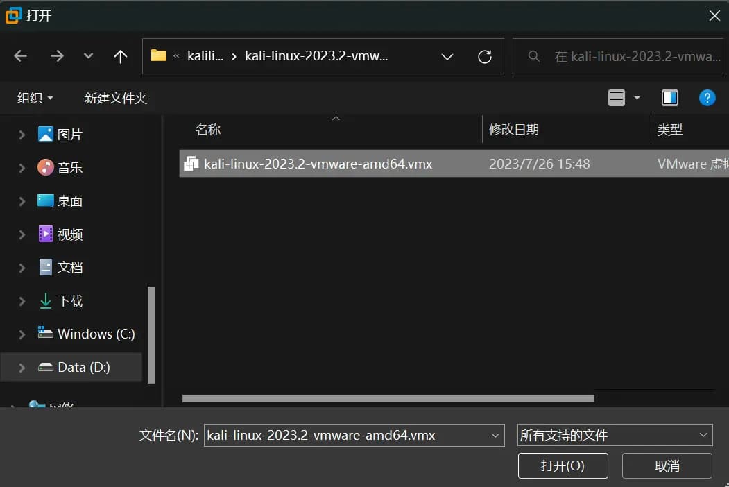
Task: Refresh the current folder listing
Action: click(484, 56)
